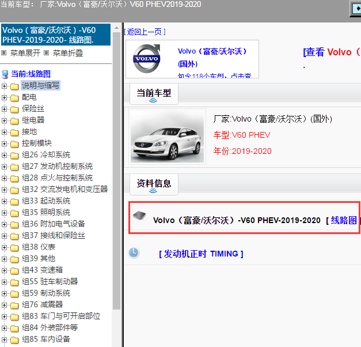The height and width of the screenshot is (347, 361).
Task: Open the 发动机正时 TIMING link
Action: point(201,254)
